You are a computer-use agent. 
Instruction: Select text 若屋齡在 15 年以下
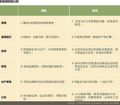click(34, 49)
